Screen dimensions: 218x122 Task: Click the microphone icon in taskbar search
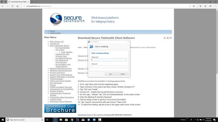[42, 120]
